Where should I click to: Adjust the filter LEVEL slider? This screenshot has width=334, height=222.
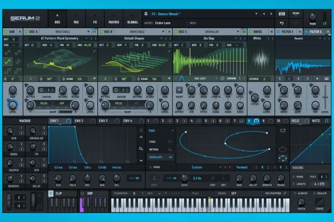pyautogui.click(x=325, y=97)
